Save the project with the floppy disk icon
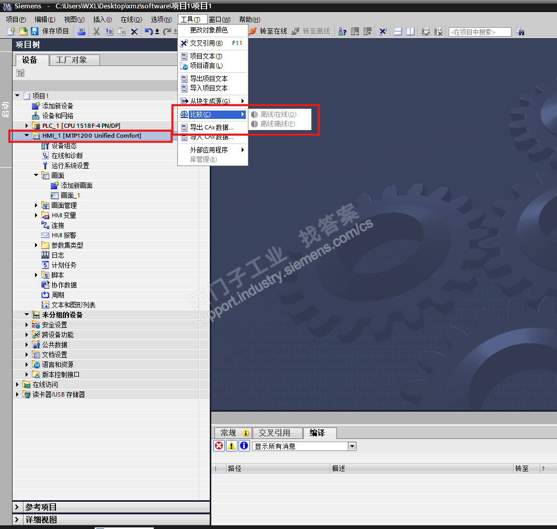 [x=35, y=31]
